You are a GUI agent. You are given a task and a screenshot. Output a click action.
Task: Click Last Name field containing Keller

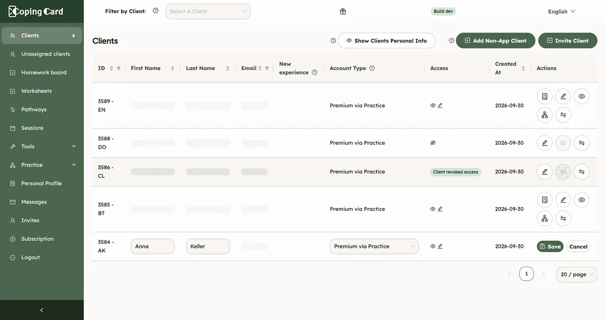[208, 246]
